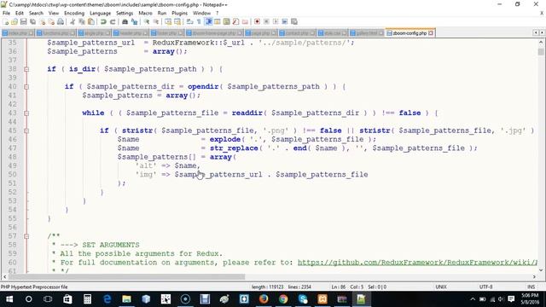Click the New file toolbar icon
546x307 pixels.
[x=6, y=22]
